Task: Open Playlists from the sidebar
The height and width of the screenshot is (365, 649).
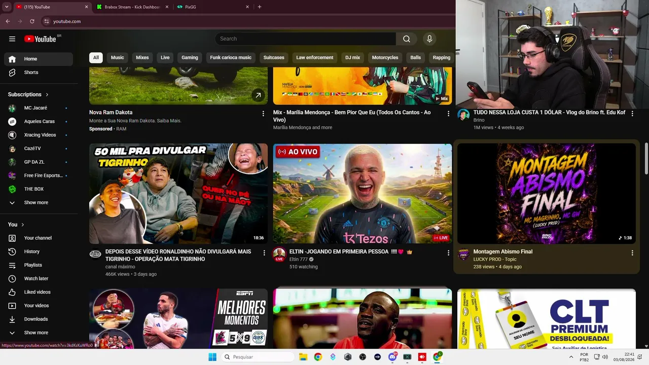Action: click(39, 265)
